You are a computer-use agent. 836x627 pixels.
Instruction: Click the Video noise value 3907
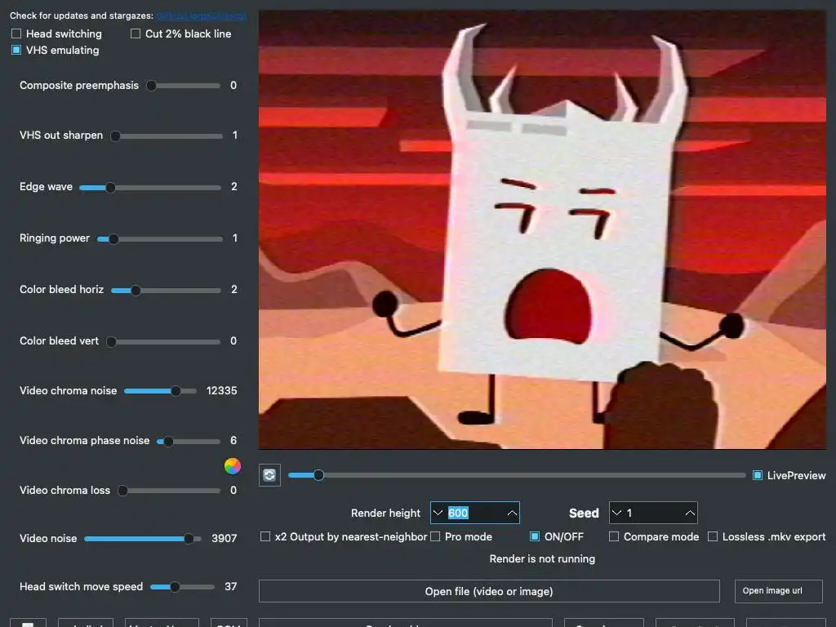224,539
